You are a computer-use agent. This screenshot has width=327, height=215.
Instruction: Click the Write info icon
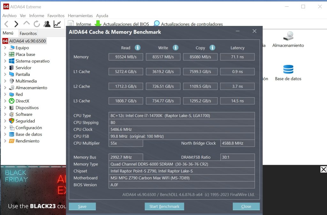pos(176,48)
